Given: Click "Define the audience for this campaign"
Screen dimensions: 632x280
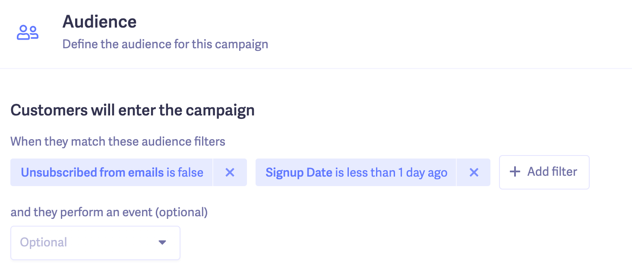Looking at the screenshot, I should [x=165, y=44].
